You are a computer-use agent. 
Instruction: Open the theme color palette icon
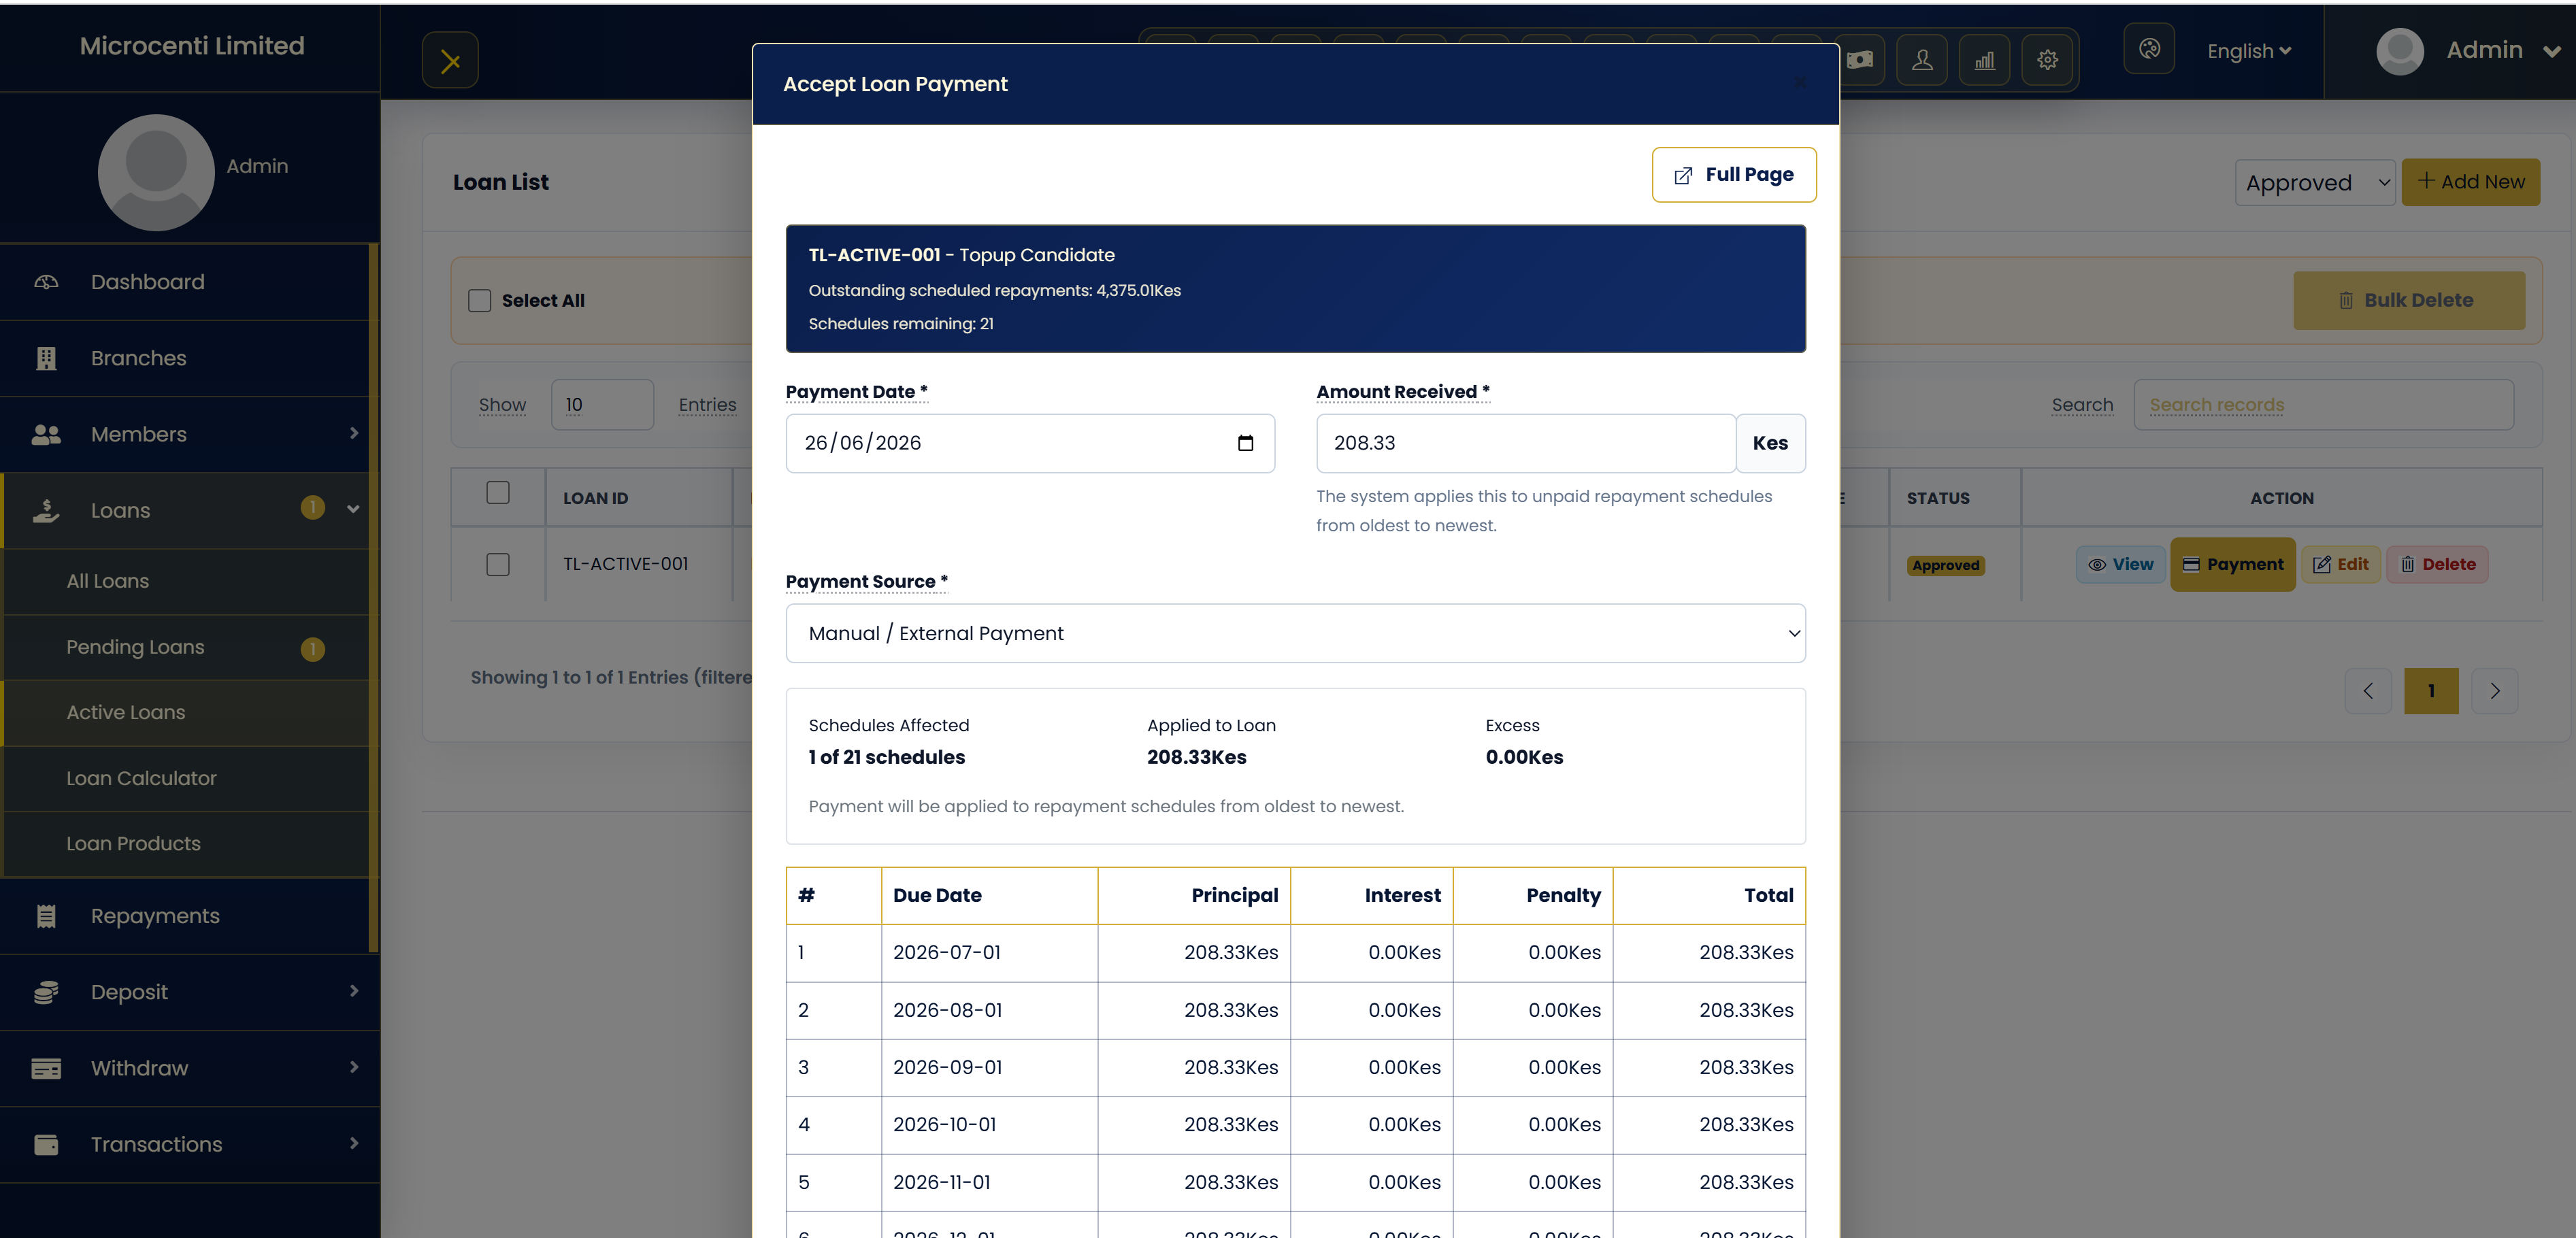pos(2149,49)
